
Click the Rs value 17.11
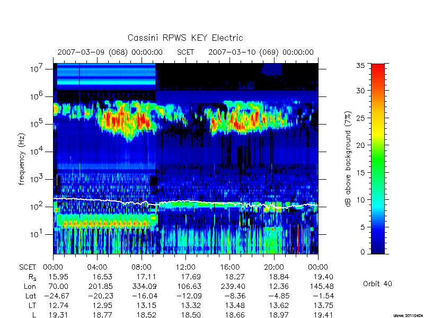tap(147, 277)
